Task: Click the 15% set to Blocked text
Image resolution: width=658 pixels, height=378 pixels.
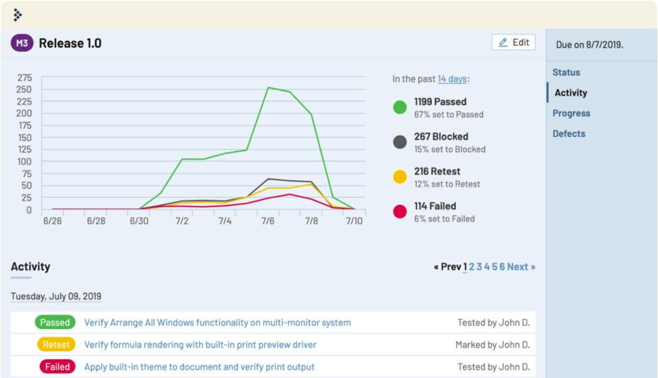Action: 450,150
